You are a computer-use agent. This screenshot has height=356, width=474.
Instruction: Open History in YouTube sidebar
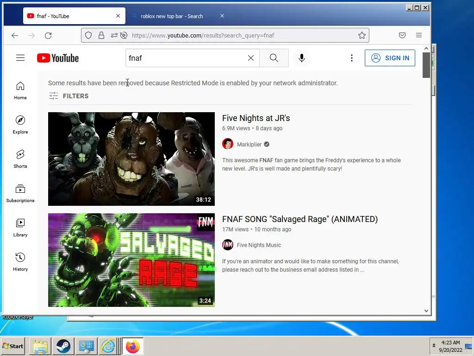pos(20,262)
